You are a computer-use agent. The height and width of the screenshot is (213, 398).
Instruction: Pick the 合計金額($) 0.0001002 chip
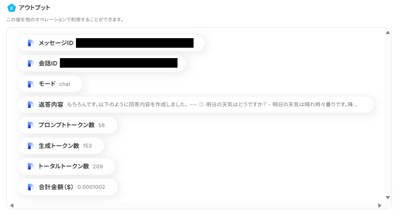point(68,187)
